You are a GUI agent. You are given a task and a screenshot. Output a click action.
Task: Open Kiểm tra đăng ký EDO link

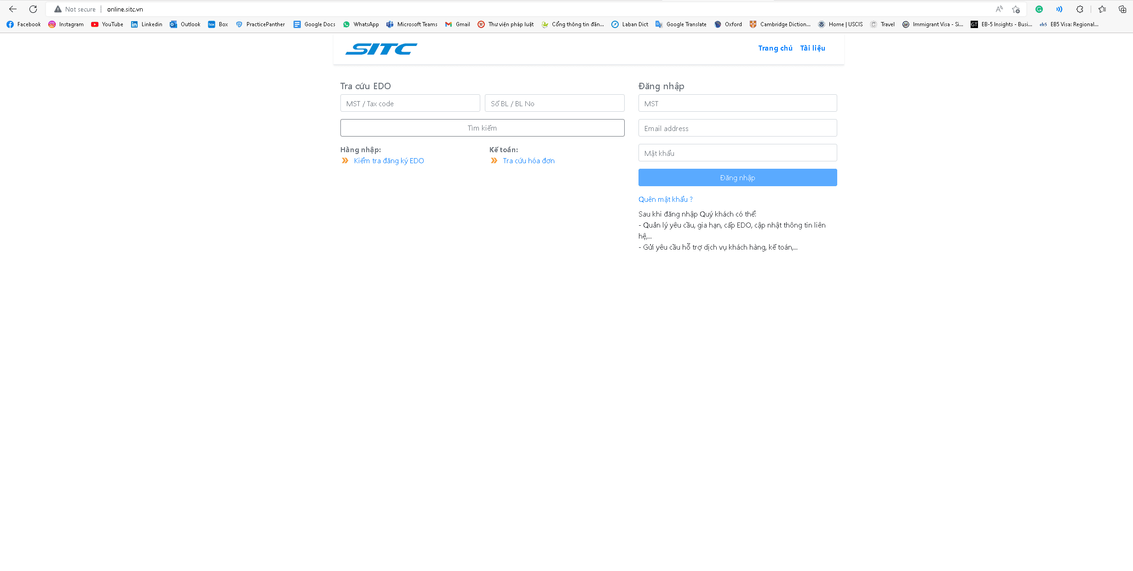coord(389,161)
